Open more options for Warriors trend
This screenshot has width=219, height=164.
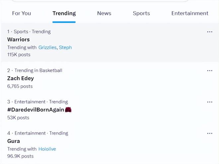pyautogui.click(x=210, y=32)
